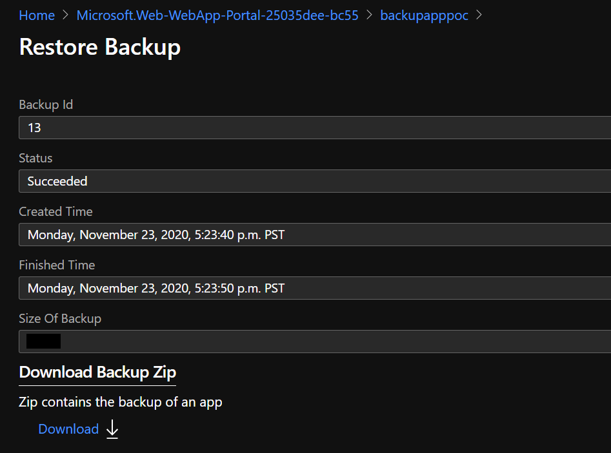Click the Backup Id label
Screen dimensions: 611x453
46,104
